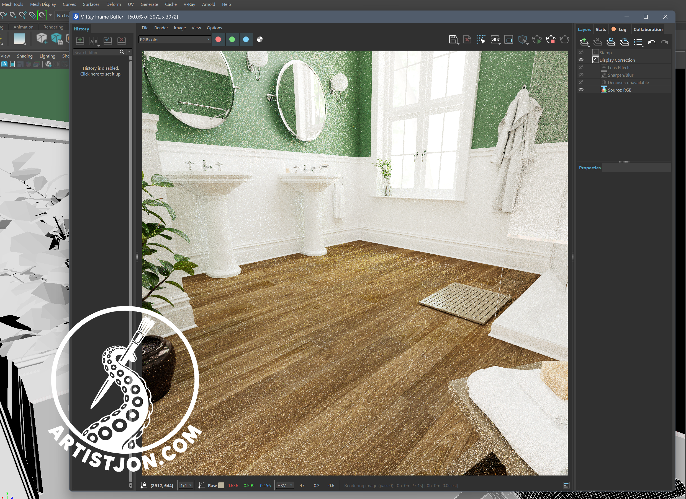Click the History search filter field
The image size is (686, 499).
[96, 52]
